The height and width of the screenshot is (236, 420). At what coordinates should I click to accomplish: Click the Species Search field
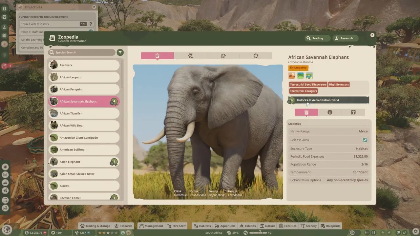(82, 52)
